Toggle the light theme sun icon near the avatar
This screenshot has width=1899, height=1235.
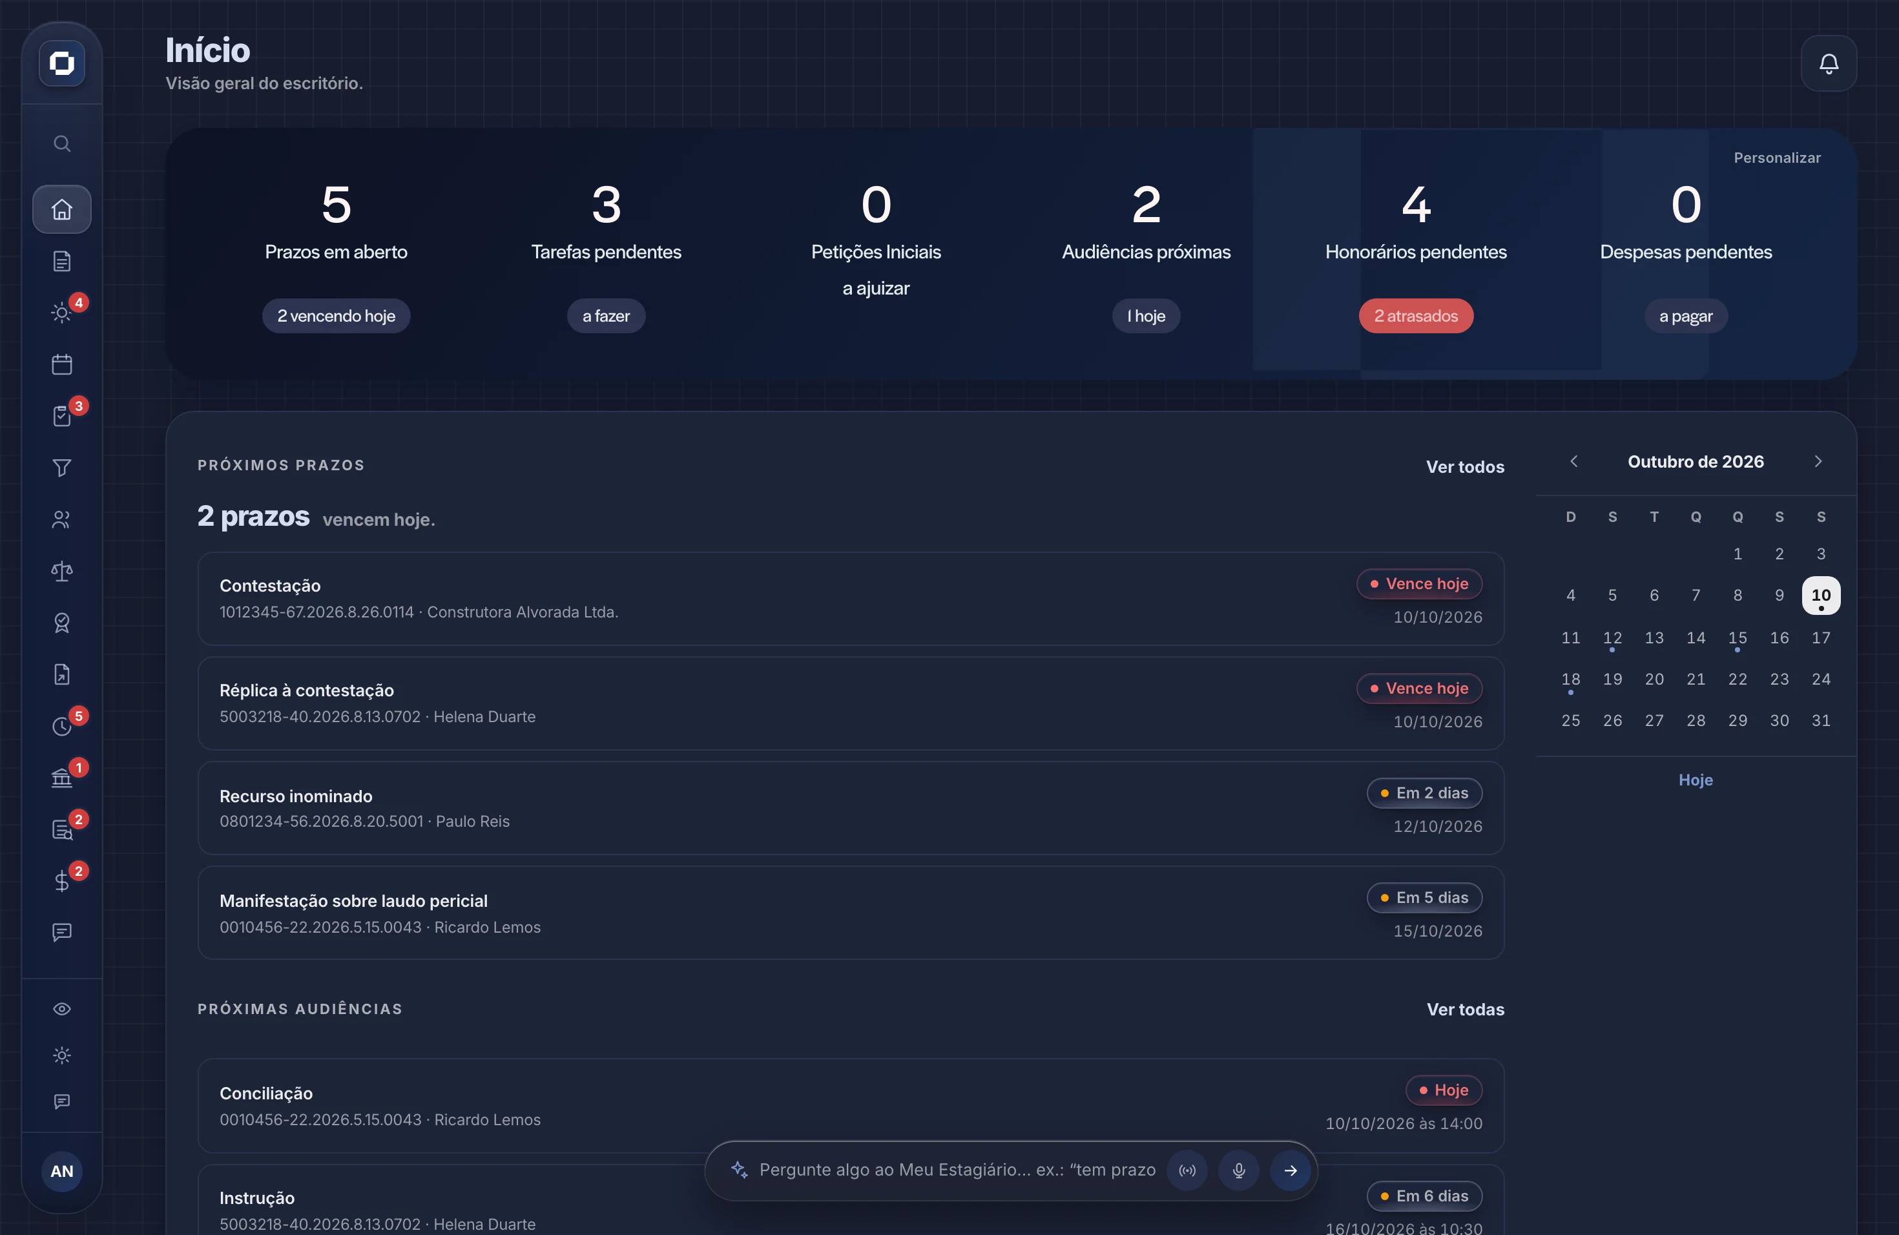[61, 1055]
